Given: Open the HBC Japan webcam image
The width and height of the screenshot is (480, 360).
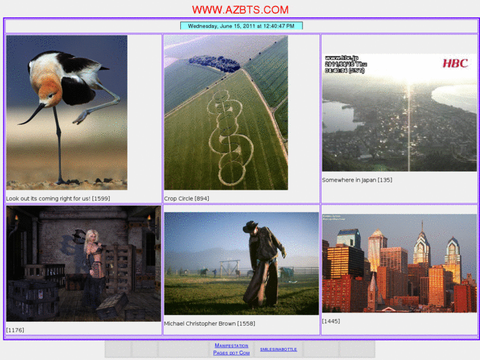Looking at the screenshot, I should tap(399, 112).
